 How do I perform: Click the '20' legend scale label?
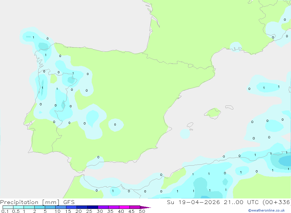pos(79,211)
